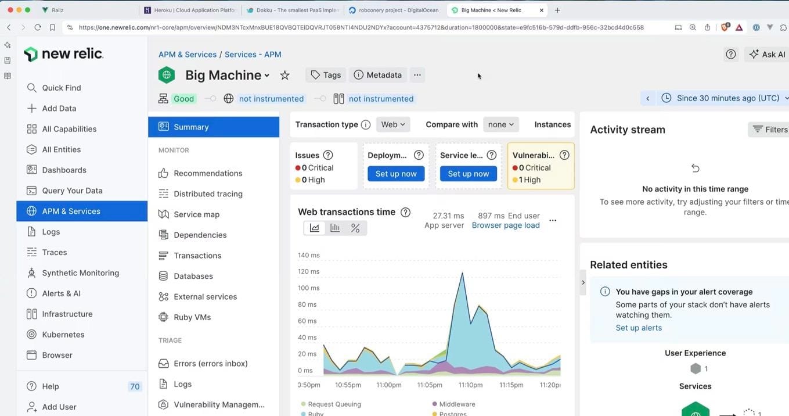Click the help question mark icon
789x416 pixels.
click(731, 54)
